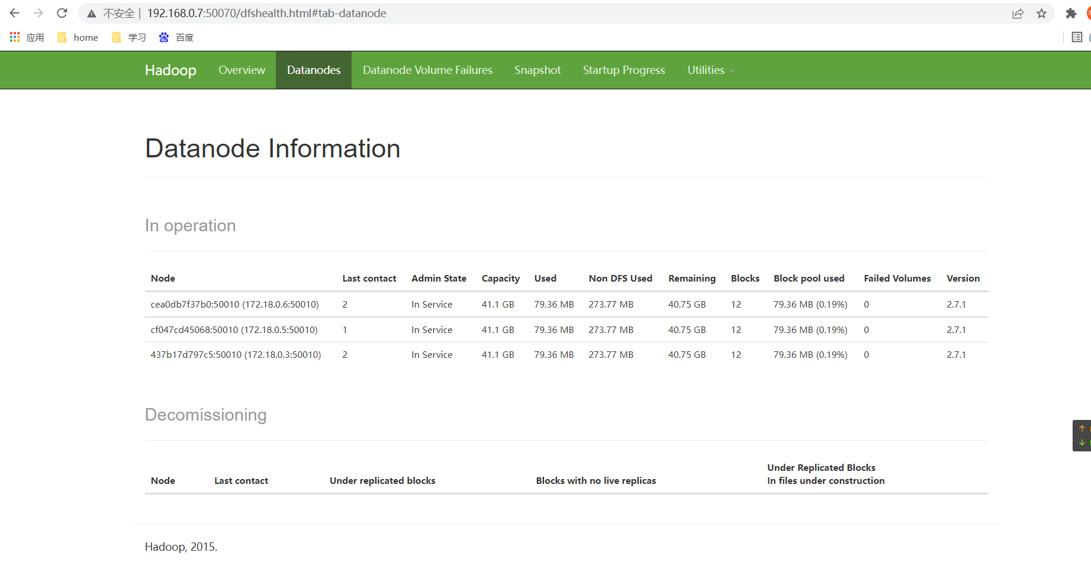Click the Hadoop brand link in navbar

pyautogui.click(x=170, y=70)
